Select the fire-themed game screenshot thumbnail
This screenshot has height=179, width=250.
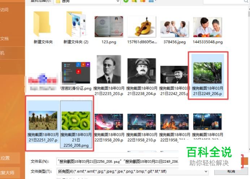coord(174,122)
